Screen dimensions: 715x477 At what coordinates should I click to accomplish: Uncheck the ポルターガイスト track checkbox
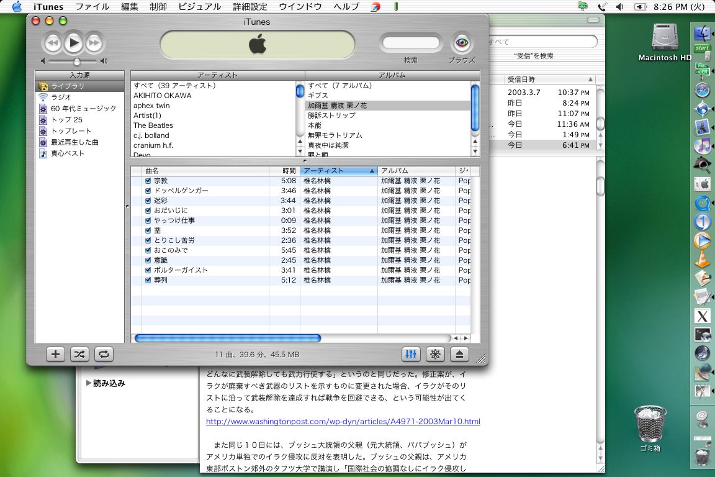148,270
